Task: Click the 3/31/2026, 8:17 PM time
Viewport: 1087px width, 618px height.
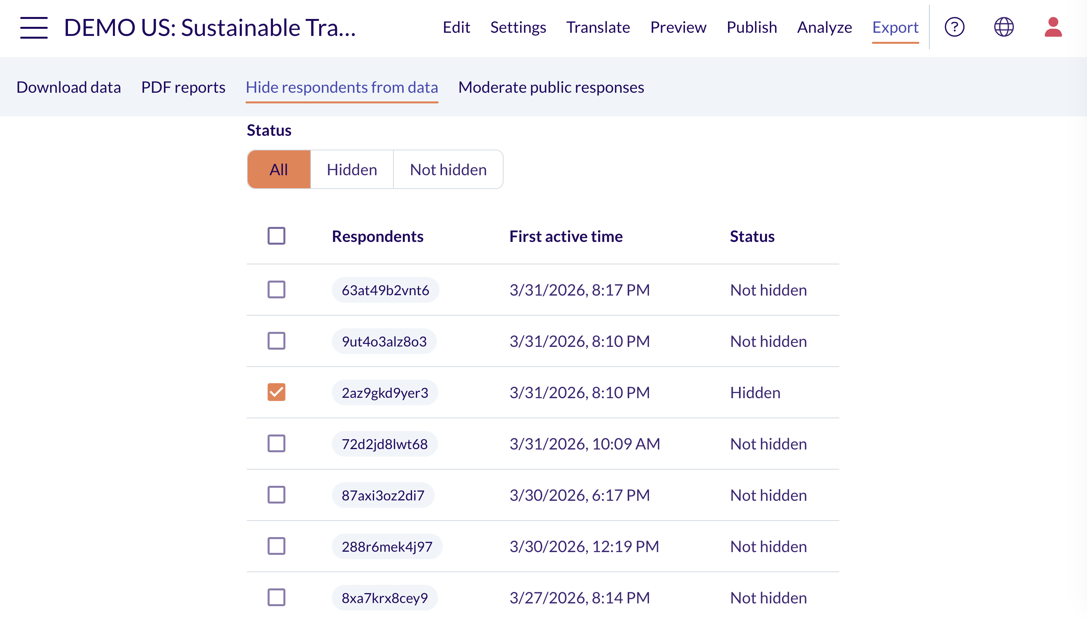Action: [x=579, y=290]
